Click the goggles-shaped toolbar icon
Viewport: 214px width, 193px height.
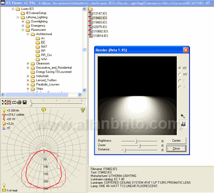point(14,102)
